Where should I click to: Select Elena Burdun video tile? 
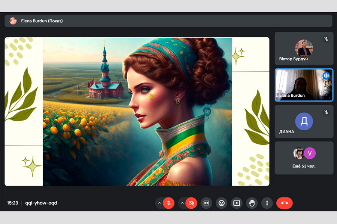tap(304, 85)
